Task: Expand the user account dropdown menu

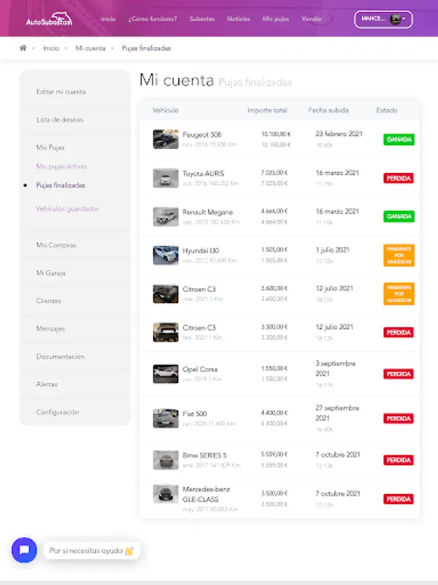Action: tap(383, 19)
